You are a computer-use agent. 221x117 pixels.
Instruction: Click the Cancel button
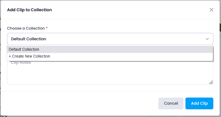[171, 103]
